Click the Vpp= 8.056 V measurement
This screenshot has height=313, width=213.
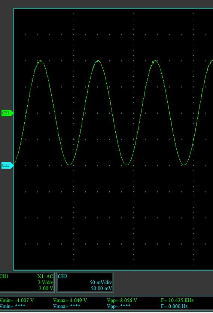click(x=122, y=300)
